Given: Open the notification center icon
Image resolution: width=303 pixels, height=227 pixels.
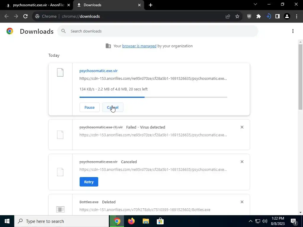Looking at the screenshot, I should [294, 221].
